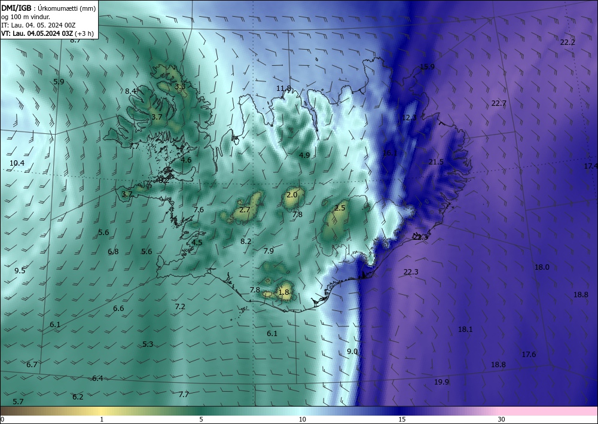Click the 5.3 value on the map
The image size is (598, 424).
tap(148, 344)
